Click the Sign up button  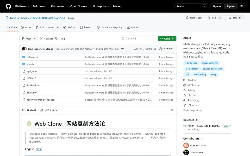pyautogui.click(x=231, y=6)
